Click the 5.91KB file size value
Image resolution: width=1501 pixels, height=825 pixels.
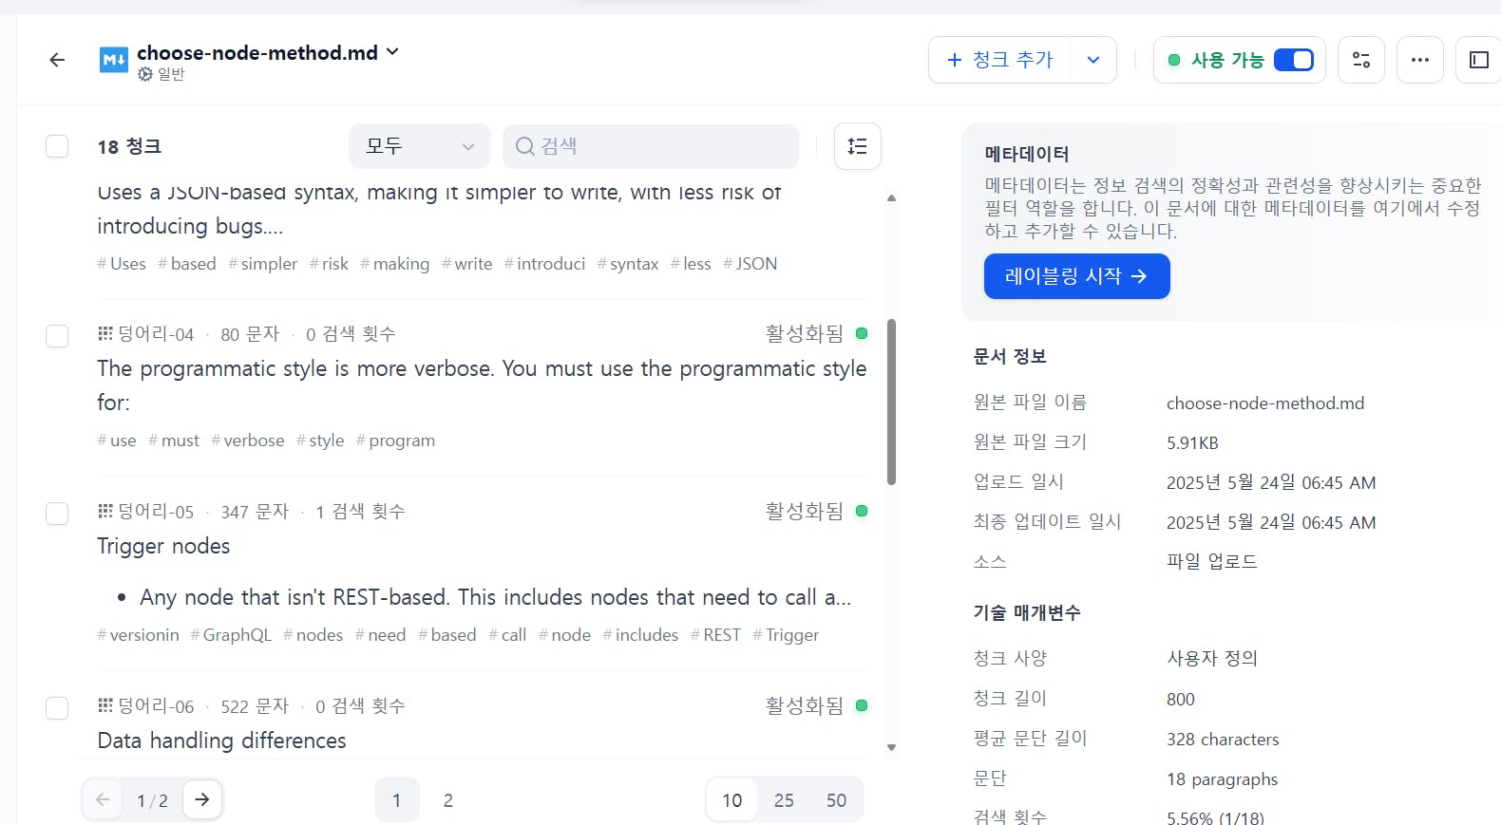tap(1192, 443)
